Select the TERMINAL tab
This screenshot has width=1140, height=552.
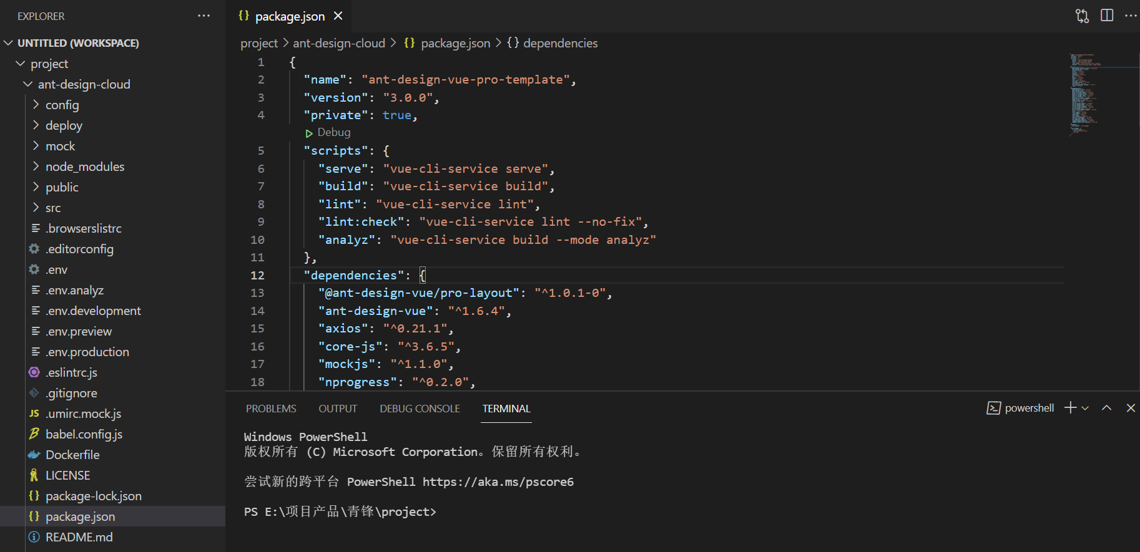point(506,409)
